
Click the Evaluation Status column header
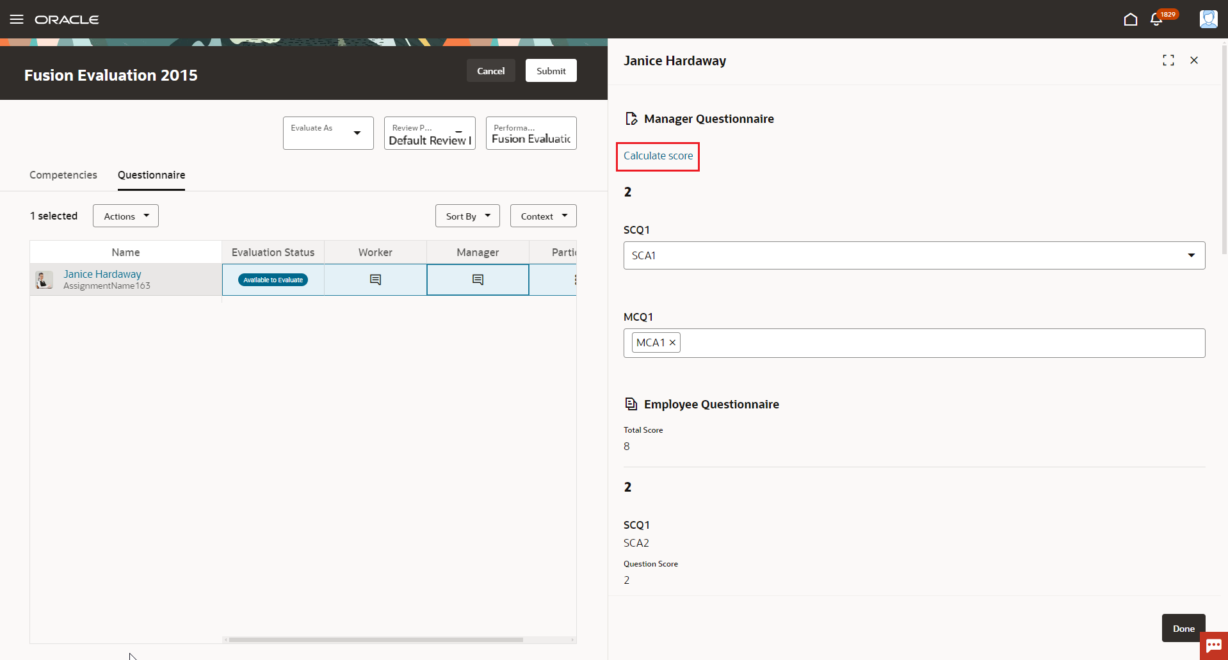point(273,252)
